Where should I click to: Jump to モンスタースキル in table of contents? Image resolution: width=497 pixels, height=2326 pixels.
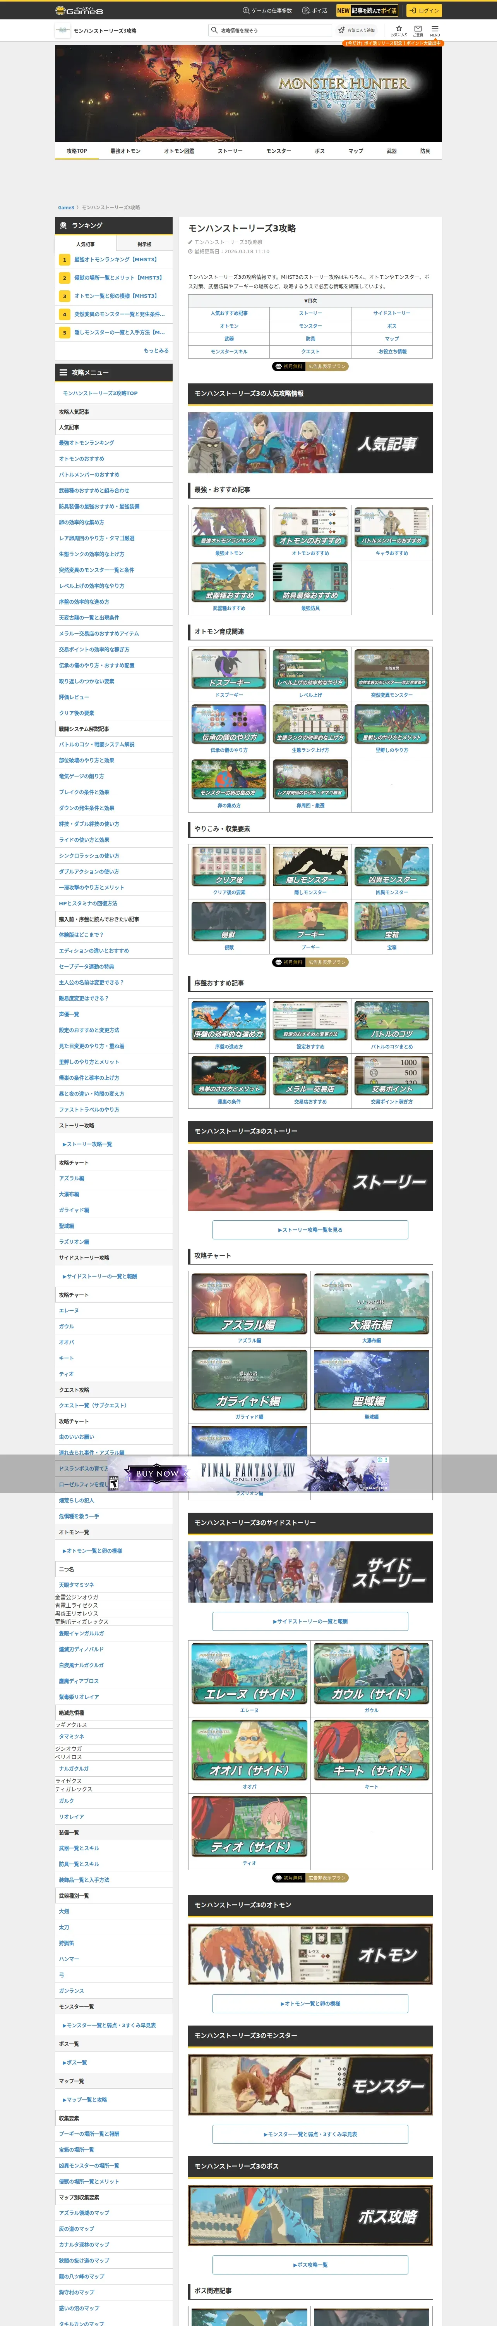(229, 351)
